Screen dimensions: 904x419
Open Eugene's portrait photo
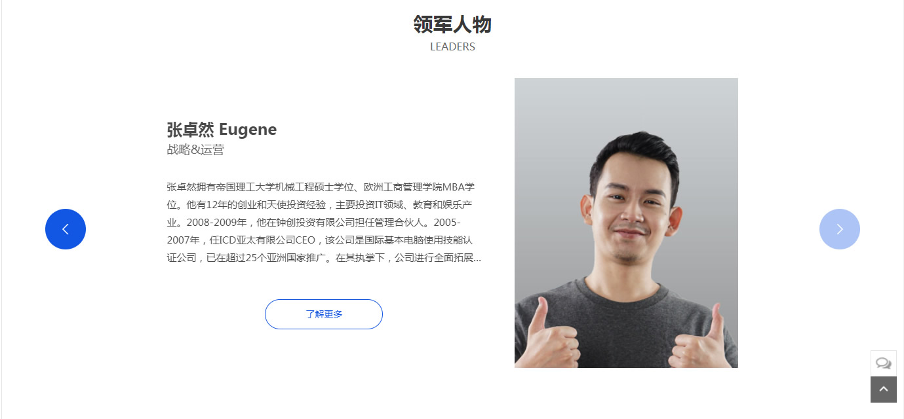[x=626, y=223]
